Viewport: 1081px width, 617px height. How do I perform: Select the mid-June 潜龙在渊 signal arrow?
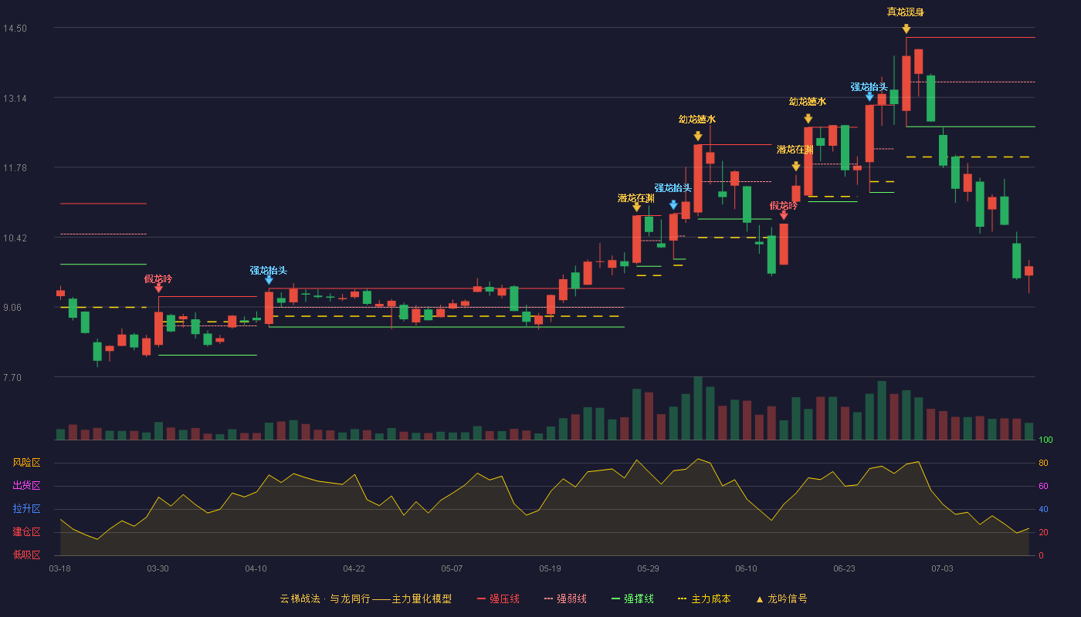tap(796, 166)
